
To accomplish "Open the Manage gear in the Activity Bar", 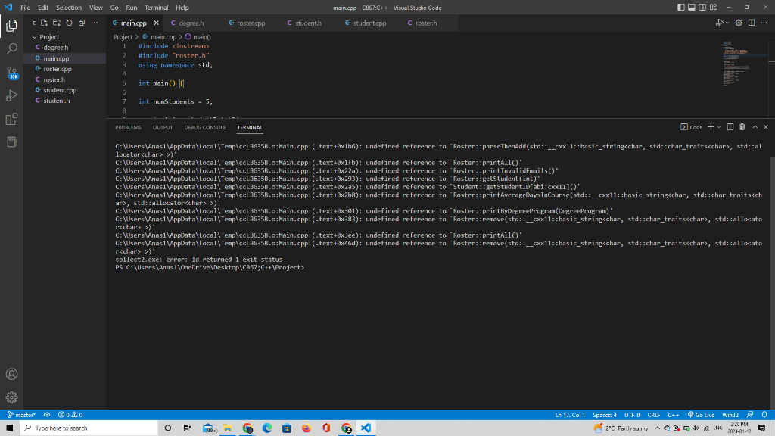I will pos(11,397).
